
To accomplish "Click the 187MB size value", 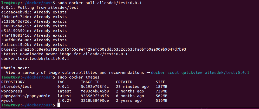I will click(161, 87).
